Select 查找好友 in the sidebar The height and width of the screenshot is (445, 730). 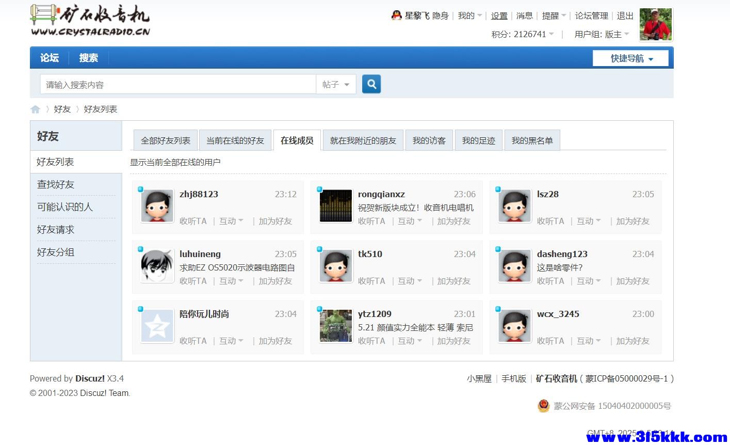click(55, 184)
